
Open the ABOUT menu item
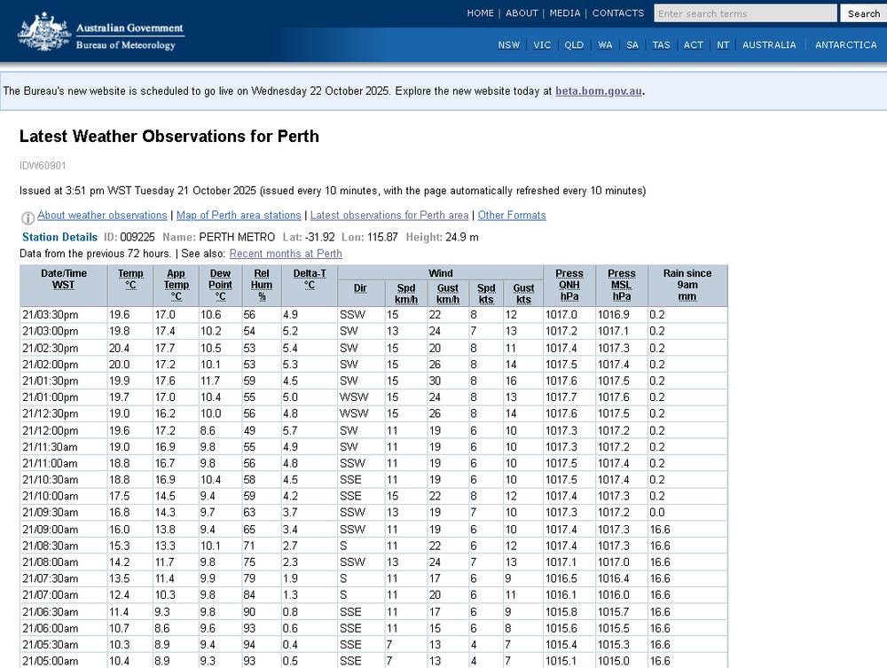click(522, 13)
